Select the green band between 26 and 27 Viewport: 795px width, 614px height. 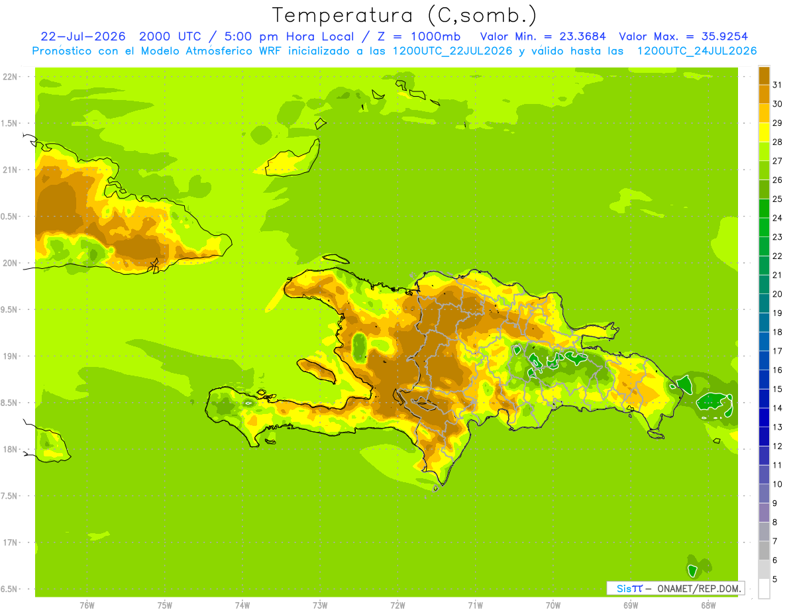tap(764, 170)
